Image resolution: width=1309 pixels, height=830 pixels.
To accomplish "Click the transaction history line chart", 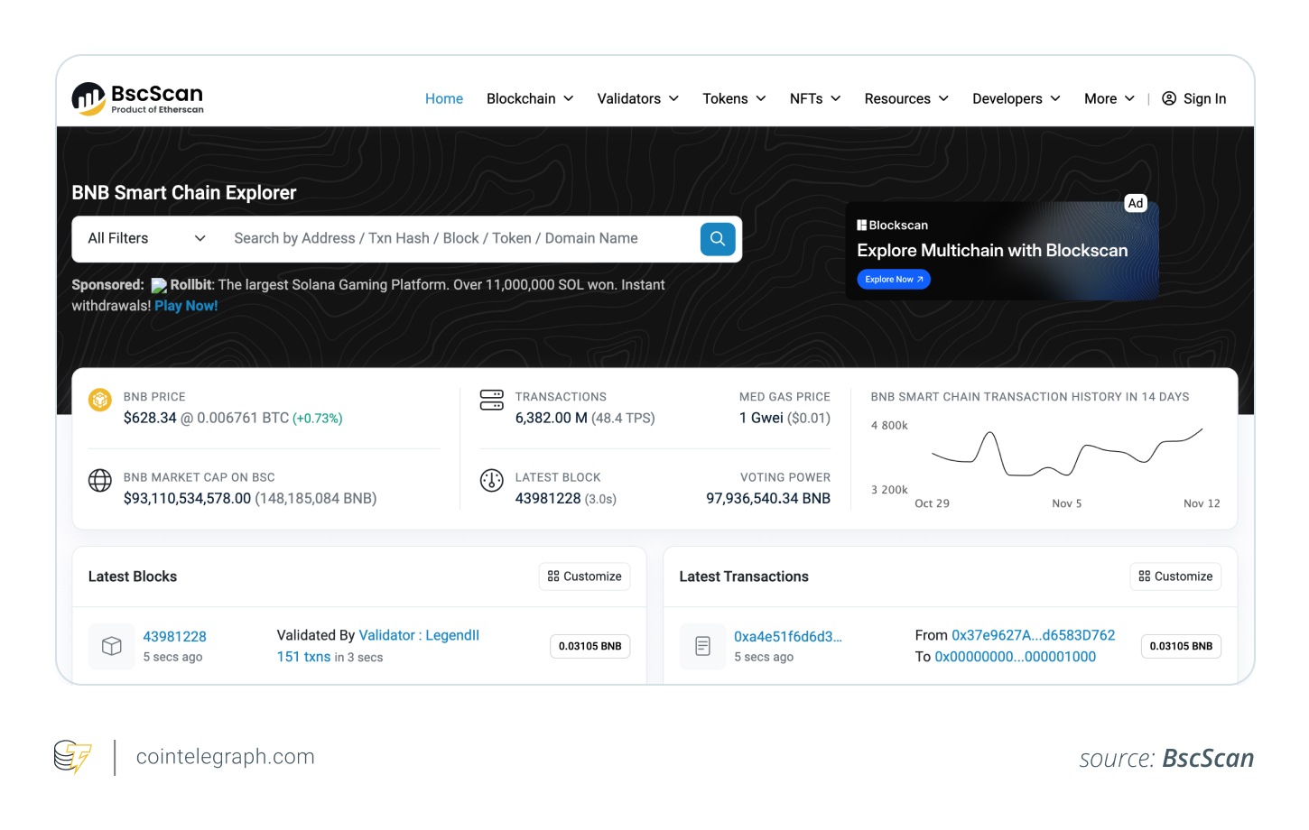I will (1067, 452).
